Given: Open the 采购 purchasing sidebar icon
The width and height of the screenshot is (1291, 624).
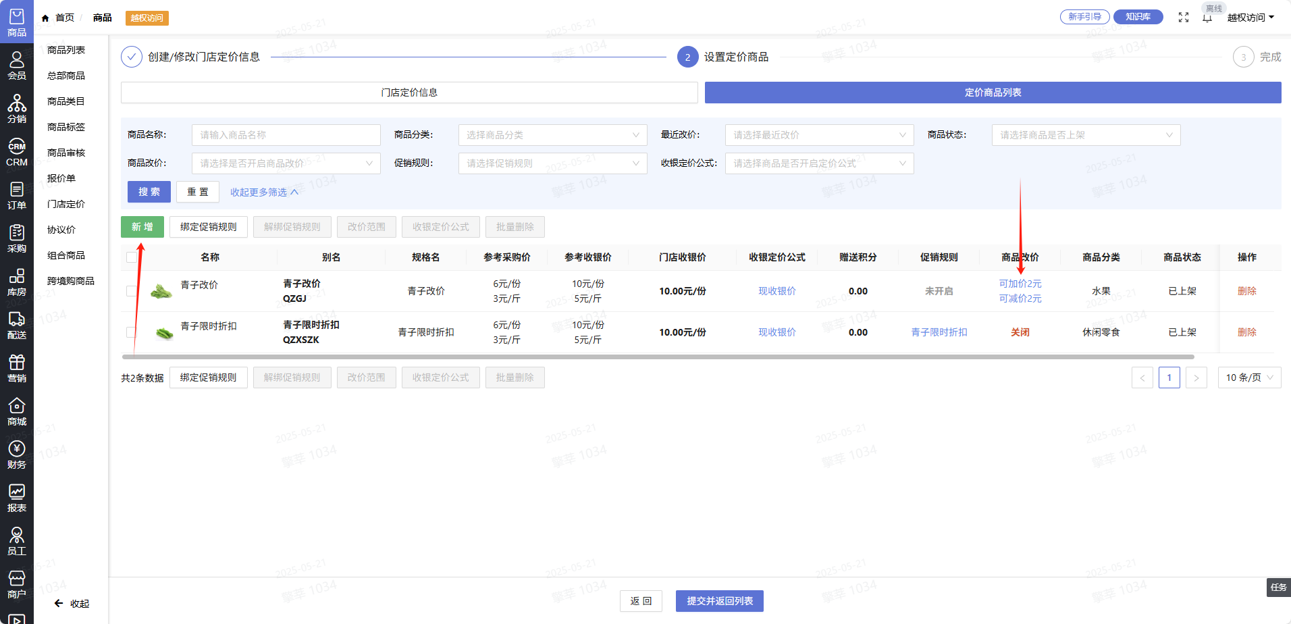Looking at the screenshot, I should click(x=17, y=238).
